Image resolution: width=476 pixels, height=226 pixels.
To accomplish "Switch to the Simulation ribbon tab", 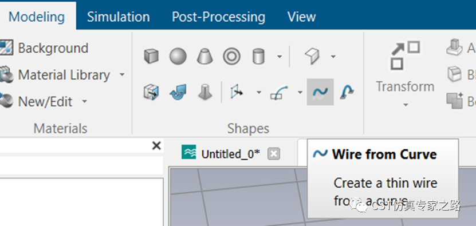I will coord(119,17).
